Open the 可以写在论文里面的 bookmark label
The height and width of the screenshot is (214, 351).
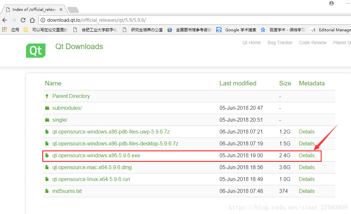[x=50, y=30]
